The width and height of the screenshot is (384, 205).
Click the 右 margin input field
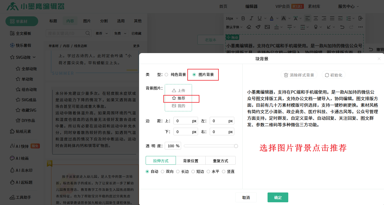[x=222, y=132]
